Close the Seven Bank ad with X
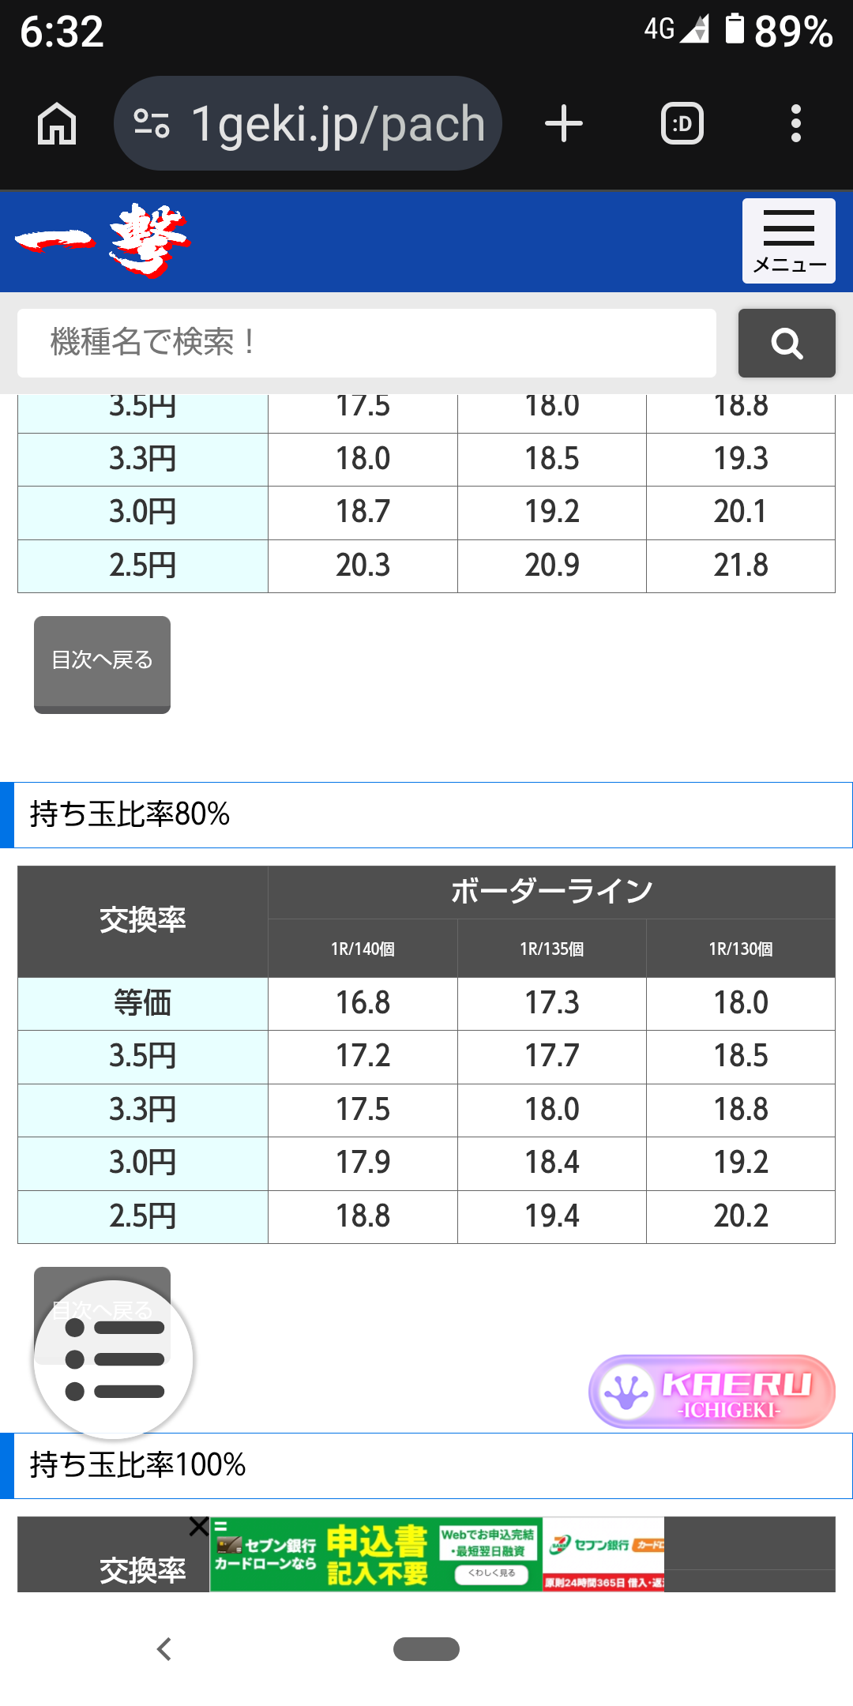 click(x=199, y=1527)
